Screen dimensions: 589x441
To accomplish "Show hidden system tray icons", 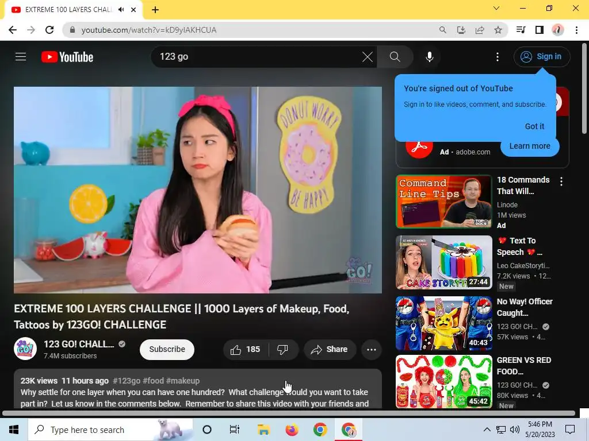I will pos(487,430).
